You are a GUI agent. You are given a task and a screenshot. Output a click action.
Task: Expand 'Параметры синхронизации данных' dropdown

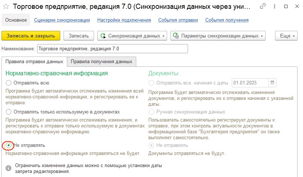[x=218, y=36]
